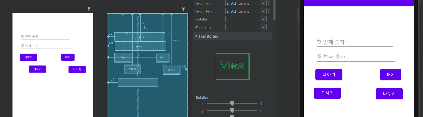Select the 곱하기 button in the design preview
This screenshot has height=117, width=423.
(37, 69)
